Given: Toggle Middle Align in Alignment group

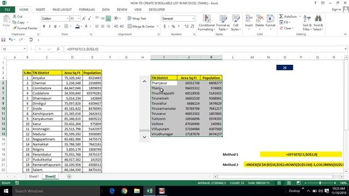Looking at the screenshot, I should click(103, 19).
